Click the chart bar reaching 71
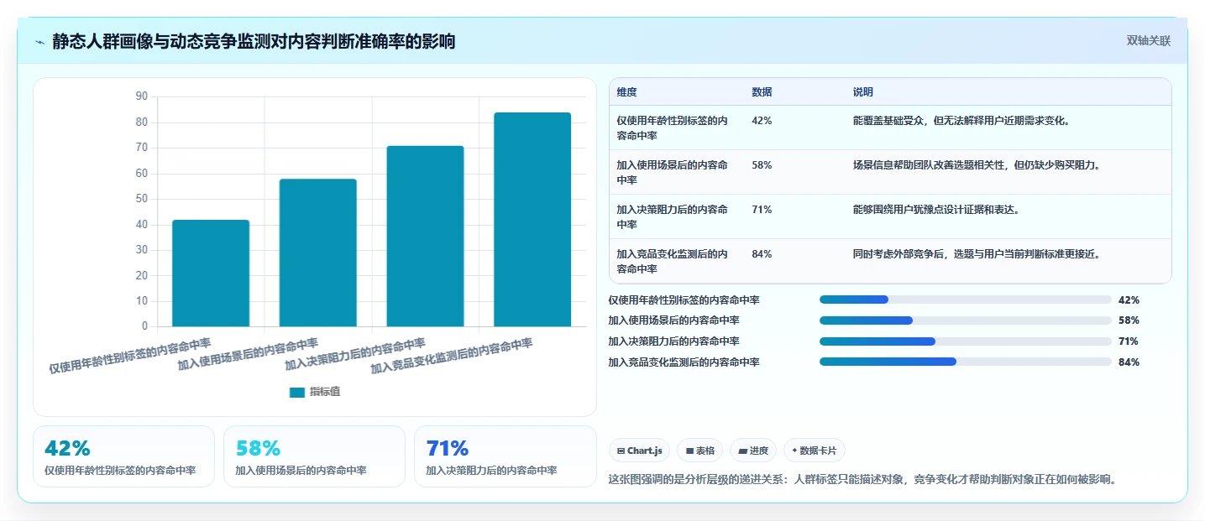This screenshot has width=1205, height=521. (425, 237)
